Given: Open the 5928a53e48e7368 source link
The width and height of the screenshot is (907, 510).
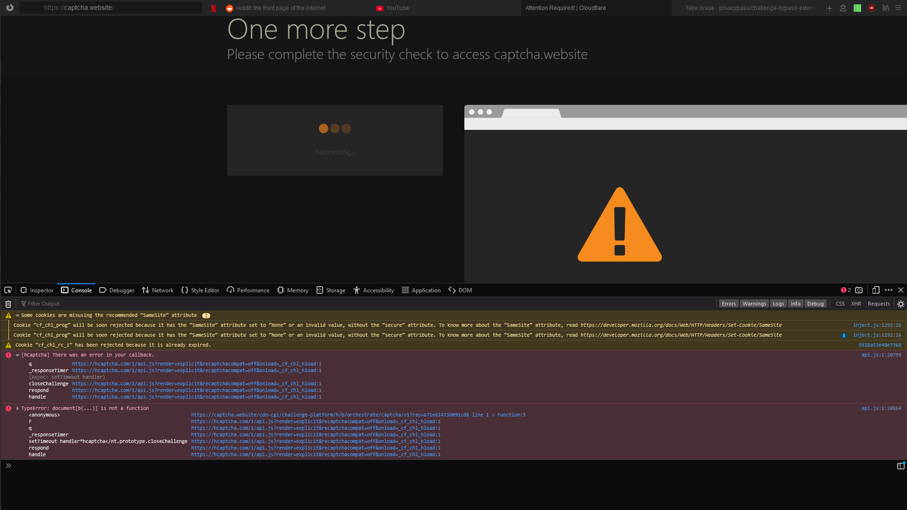Looking at the screenshot, I should click(x=880, y=345).
